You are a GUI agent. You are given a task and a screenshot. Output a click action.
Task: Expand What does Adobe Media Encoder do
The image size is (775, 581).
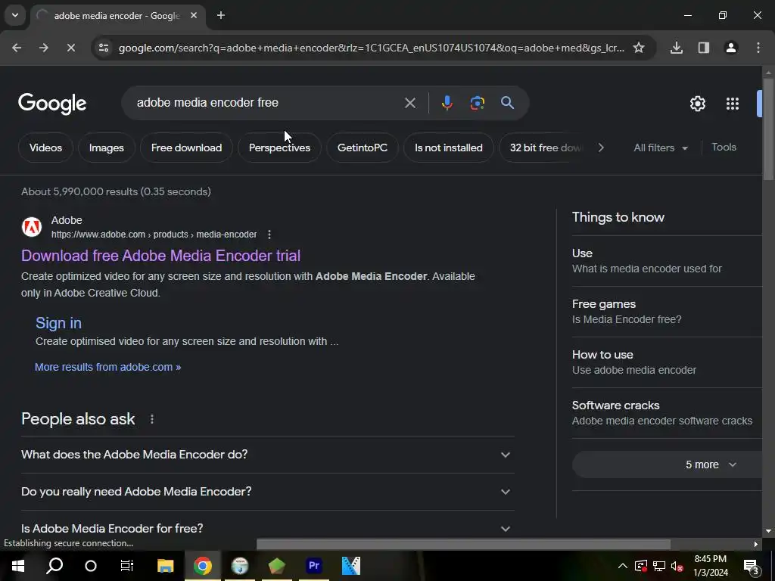[267, 455]
